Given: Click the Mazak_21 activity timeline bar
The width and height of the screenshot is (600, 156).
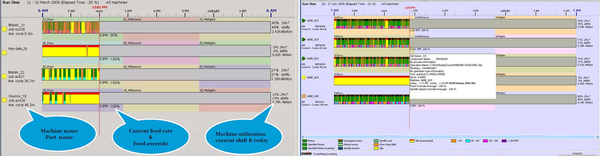Looking at the screenshot, I should 71,27.
